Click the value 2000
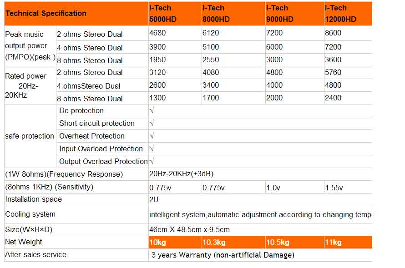The width and height of the screenshot is (405, 268). coord(274,98)
